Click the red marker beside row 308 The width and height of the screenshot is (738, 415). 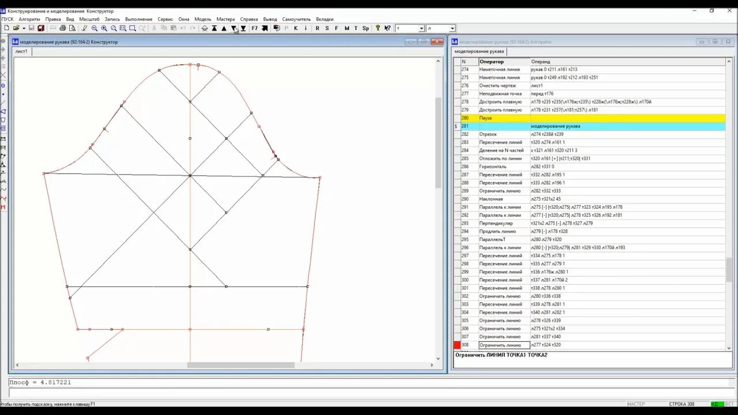click(457, 345)
